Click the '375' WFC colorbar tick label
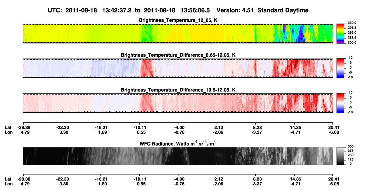Image resolution: width=370 pixels, height=190 pixels. click(350, 151)
